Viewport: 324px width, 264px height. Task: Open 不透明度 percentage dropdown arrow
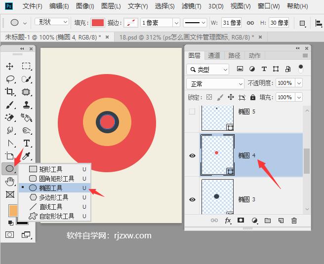tap(299, 83)
